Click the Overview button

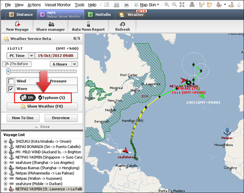[61, 118]
